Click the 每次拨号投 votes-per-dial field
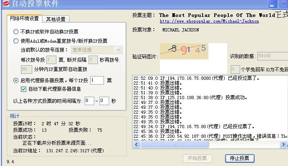Screen dimensions: 288x166 (x=51, y=60)
